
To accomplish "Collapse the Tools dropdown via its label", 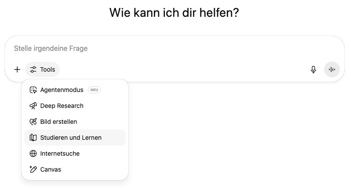I will 47,69.
